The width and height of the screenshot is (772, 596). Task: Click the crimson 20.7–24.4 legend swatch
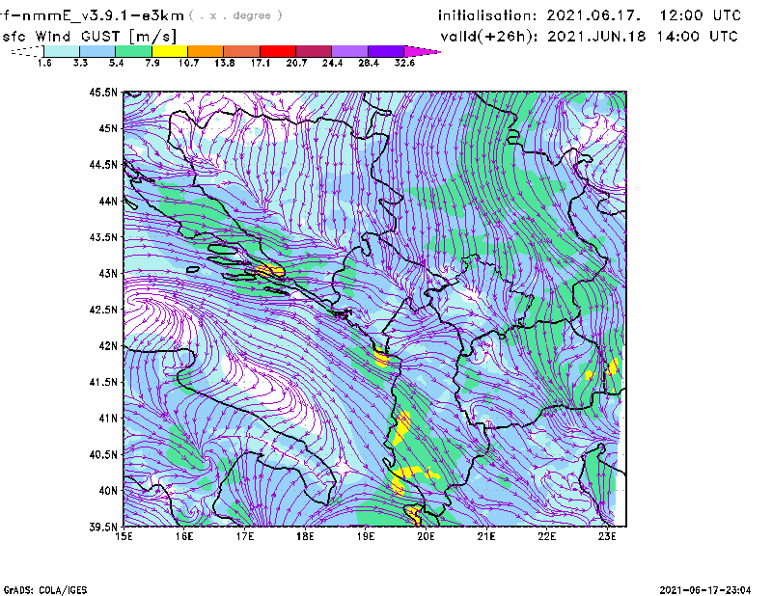[314, 51]
